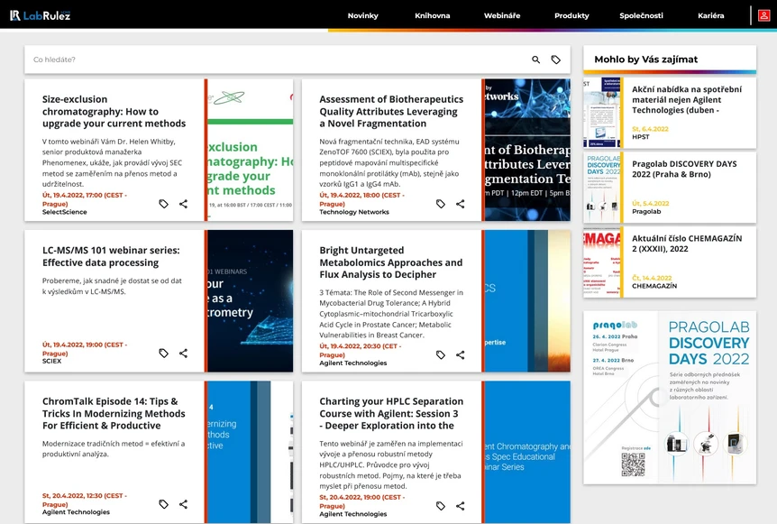Image resolution: width=777 pixels, height=524 pixels.
Task: Click the search magnifier icon
Action: pos(535,60)
